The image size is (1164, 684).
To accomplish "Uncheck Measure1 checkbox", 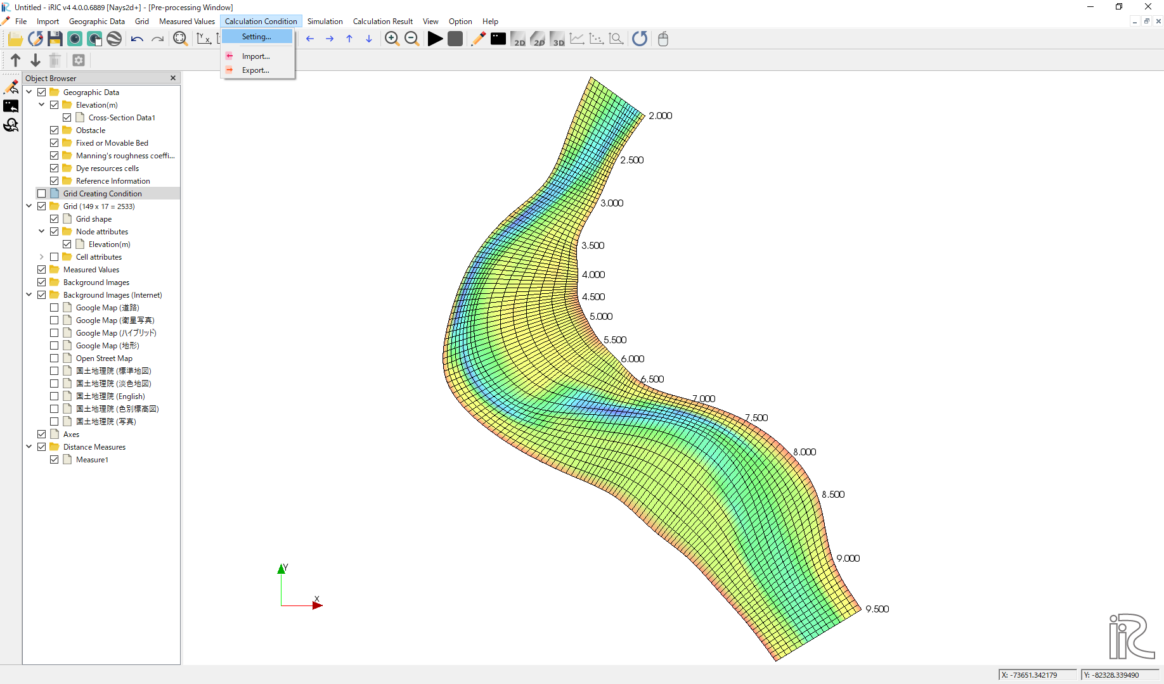I will 55,460.
